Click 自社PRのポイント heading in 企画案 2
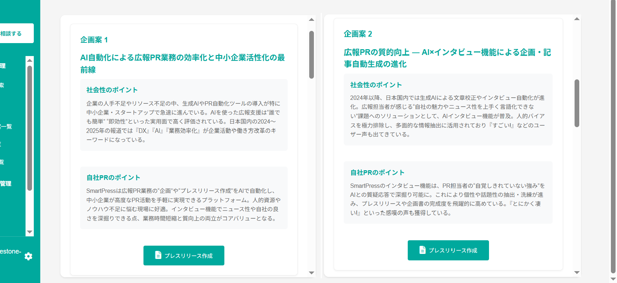Image resolution: width=617 pixels, height=283 pixels. pyautogui.click(x=378, y=172)
